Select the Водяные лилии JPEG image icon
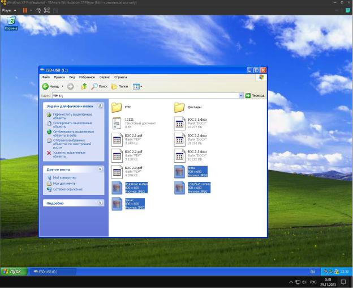The height and width of the screenshot is (288, 353). pyautogui.click(x=117, y=188)
